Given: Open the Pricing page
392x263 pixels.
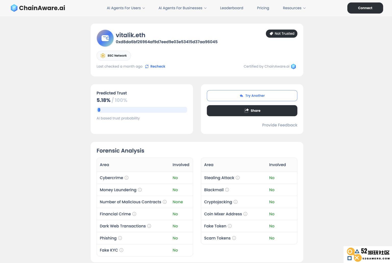Looking at the screenshot, I should coord(263,8).
